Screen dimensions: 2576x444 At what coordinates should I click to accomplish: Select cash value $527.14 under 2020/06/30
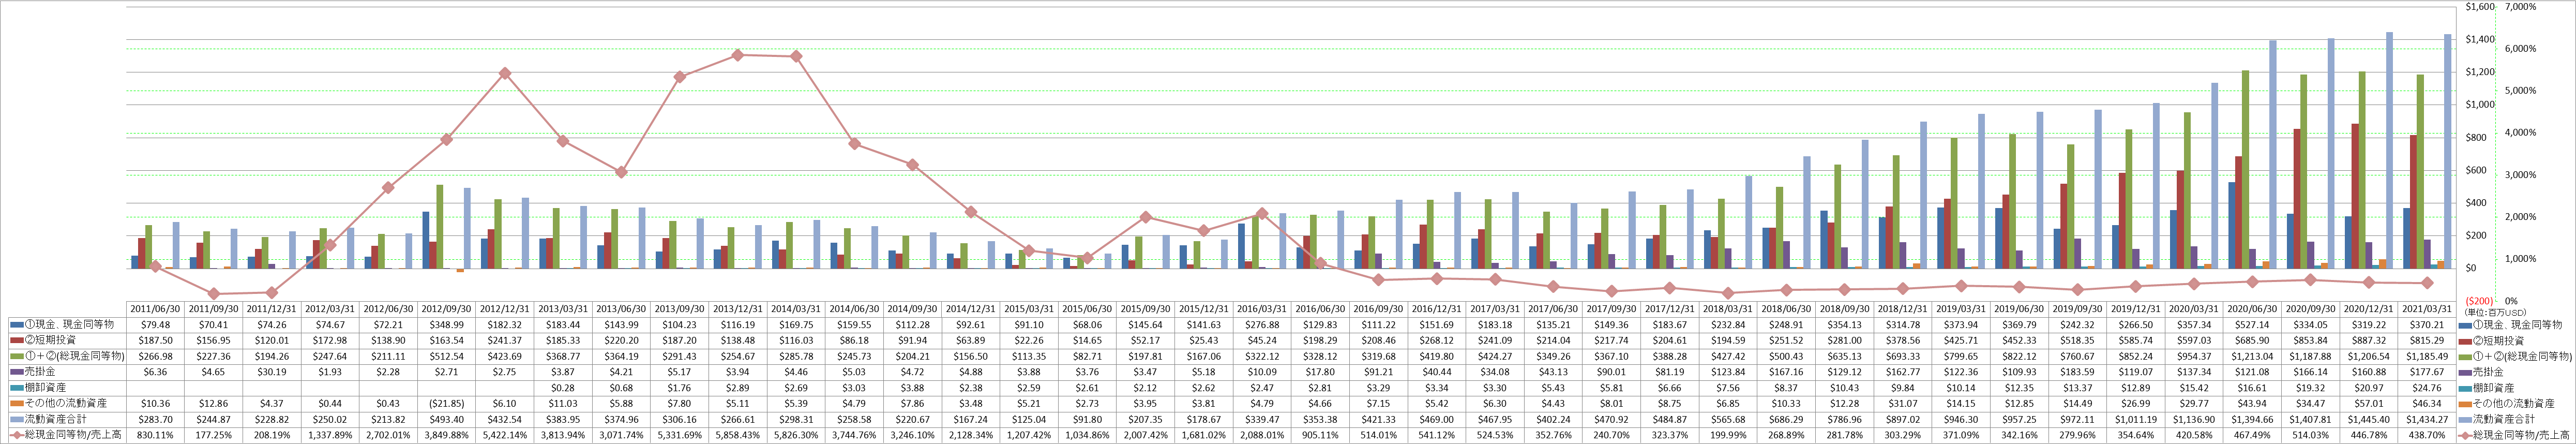tap(2253, 325)
